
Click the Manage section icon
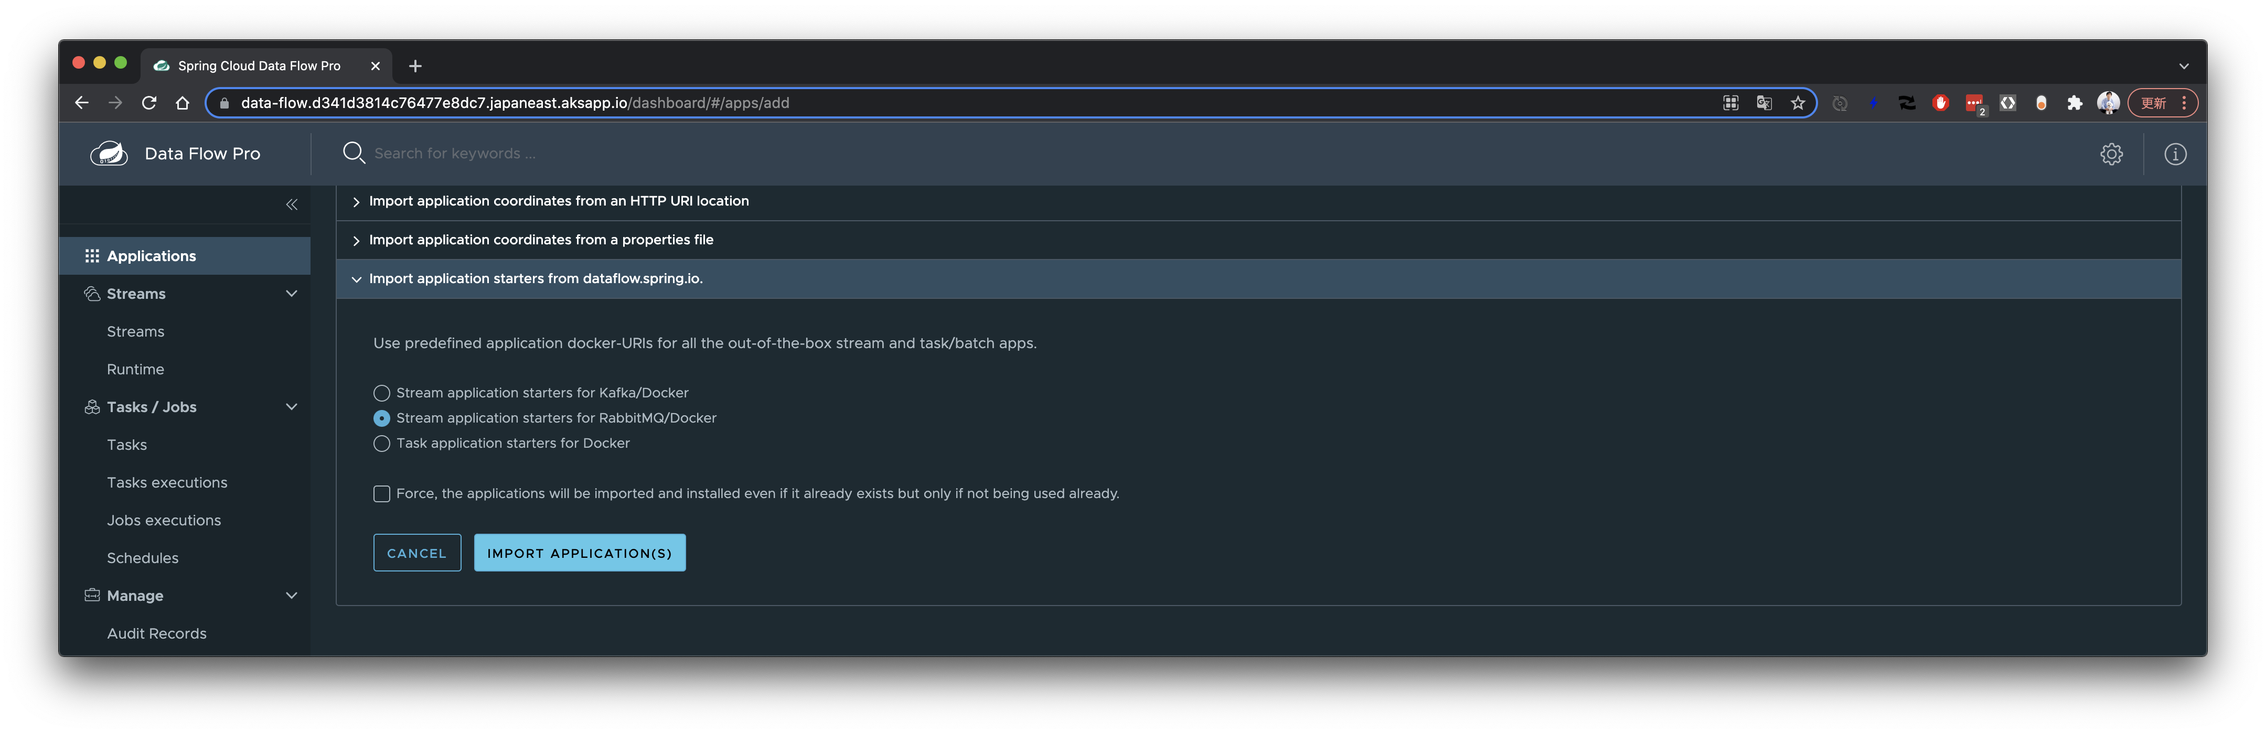click(91, 595)
